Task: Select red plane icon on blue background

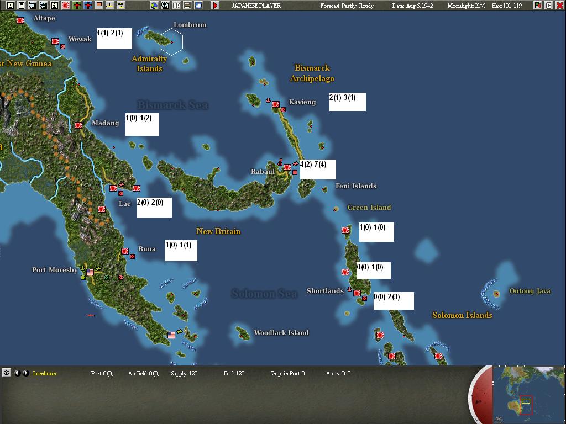Action: tap(88, 6)
